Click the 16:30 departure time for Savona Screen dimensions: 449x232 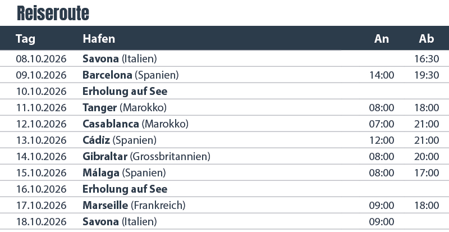pos(427,58)
